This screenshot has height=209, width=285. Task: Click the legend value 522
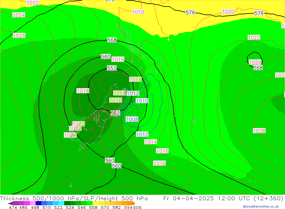pos(58,208)
